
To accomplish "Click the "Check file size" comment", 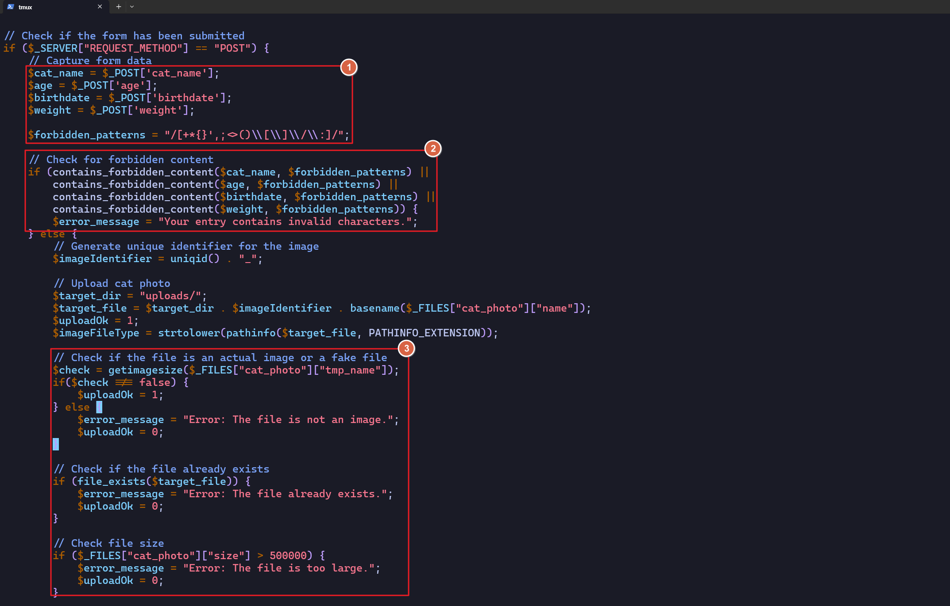I will pos(108,543).
